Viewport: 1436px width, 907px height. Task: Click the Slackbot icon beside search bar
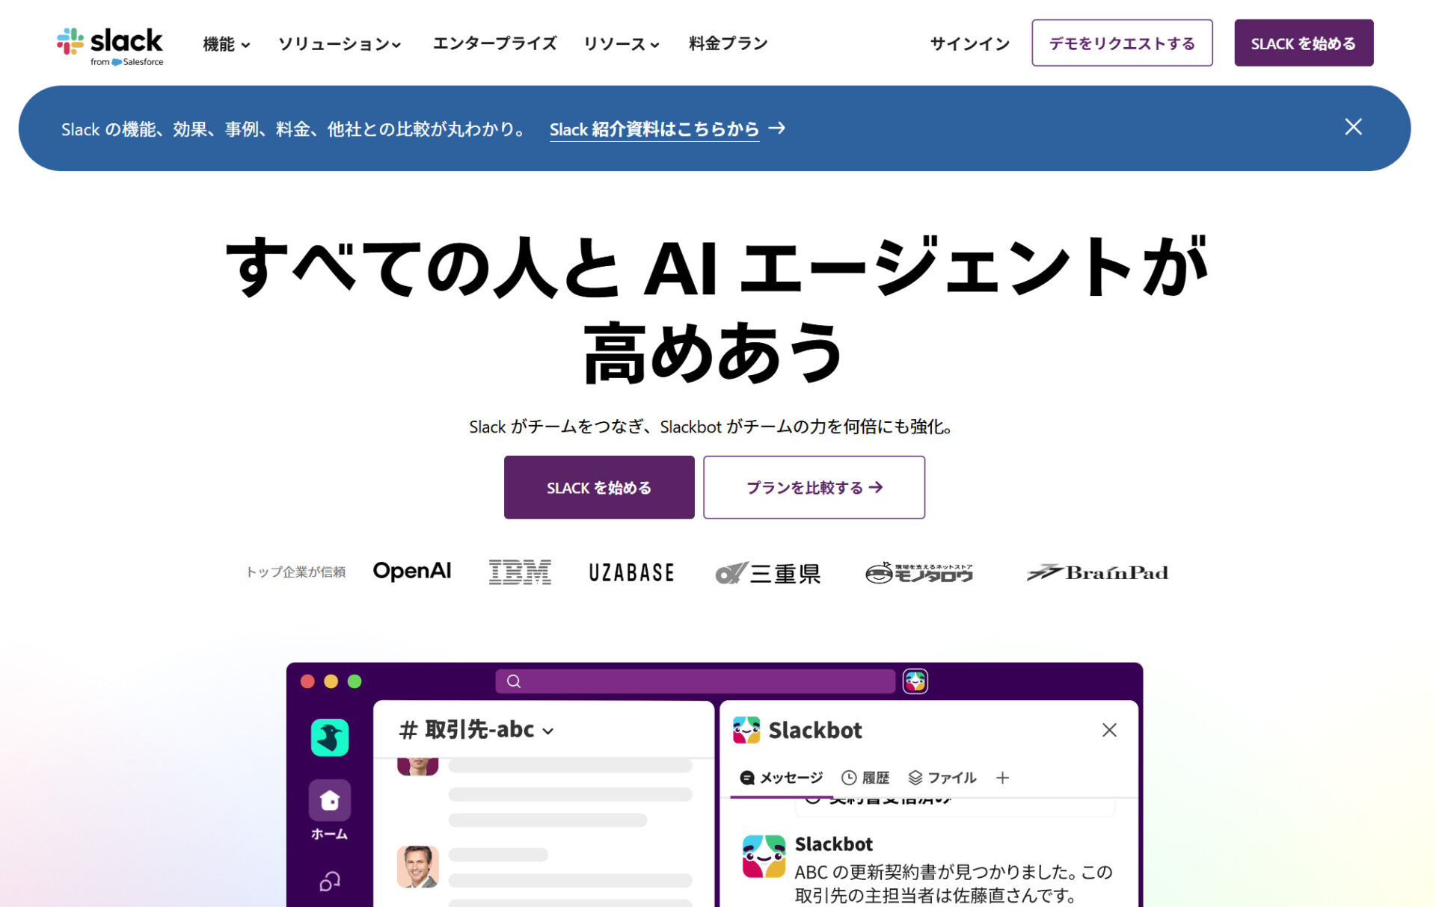(915, 681)
